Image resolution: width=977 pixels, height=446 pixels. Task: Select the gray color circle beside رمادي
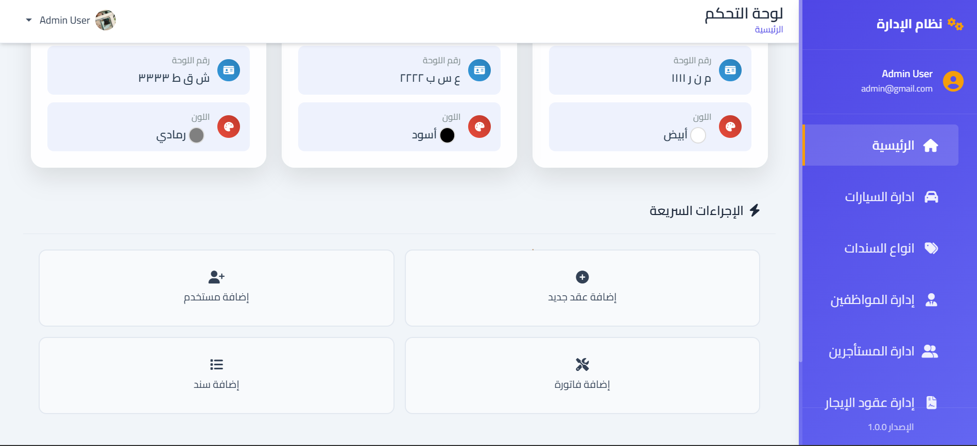196,135
